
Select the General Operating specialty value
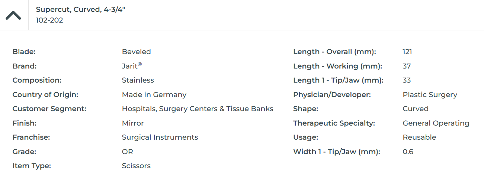pyautogui.click(x=436, y=123)
